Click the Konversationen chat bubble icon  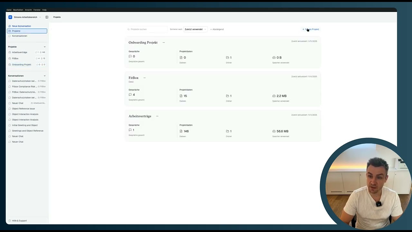pyautogui.click(x=10, y=36)
